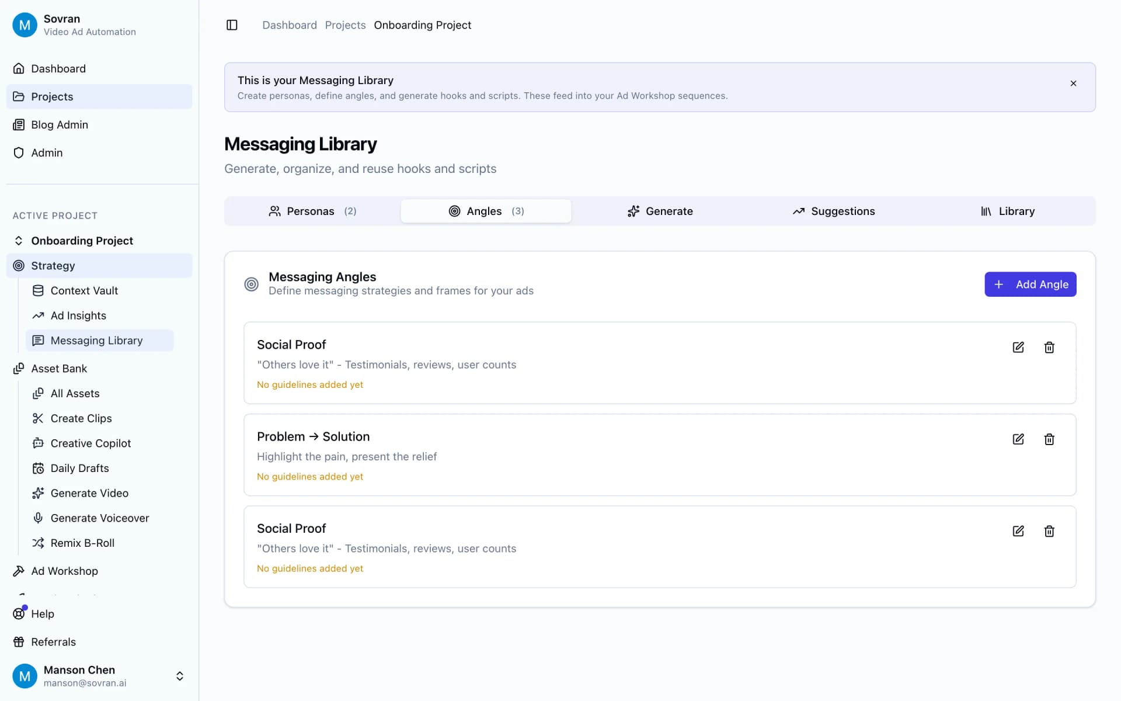
Task: Open Daily Drafts
Action: 99,468
